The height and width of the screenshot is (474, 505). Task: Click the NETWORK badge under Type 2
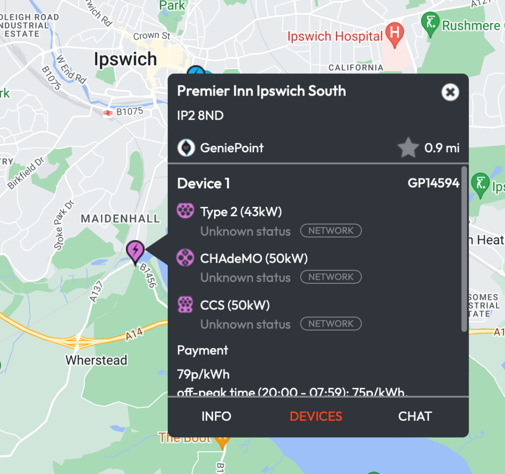tap(331, 231)
